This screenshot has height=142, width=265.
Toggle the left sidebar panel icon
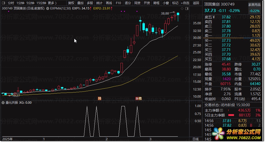tap(4, 3)
